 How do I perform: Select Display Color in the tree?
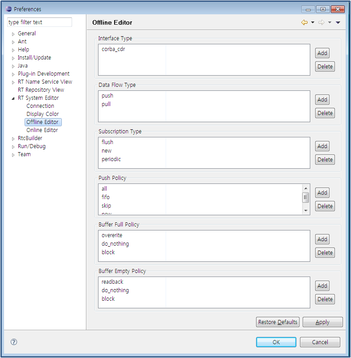(x=43, y=114)
